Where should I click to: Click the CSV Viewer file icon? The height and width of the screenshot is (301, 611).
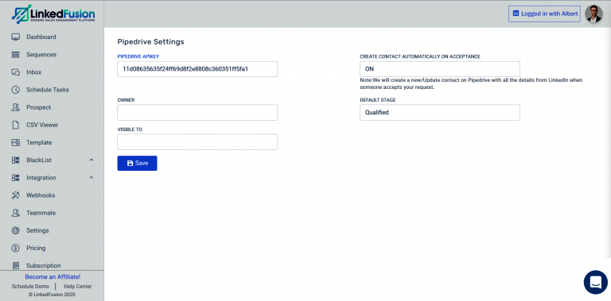click(16, 125)
